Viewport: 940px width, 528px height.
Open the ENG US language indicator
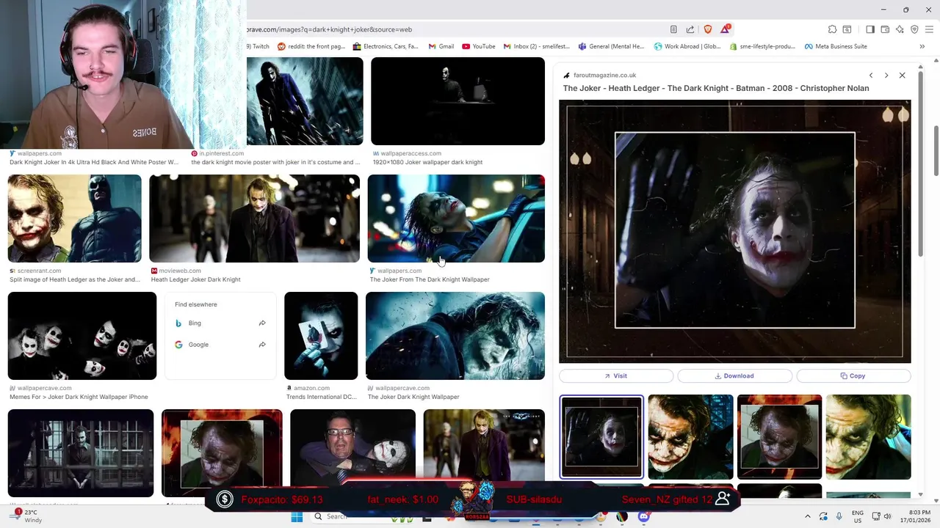click(x=858, y=516)
